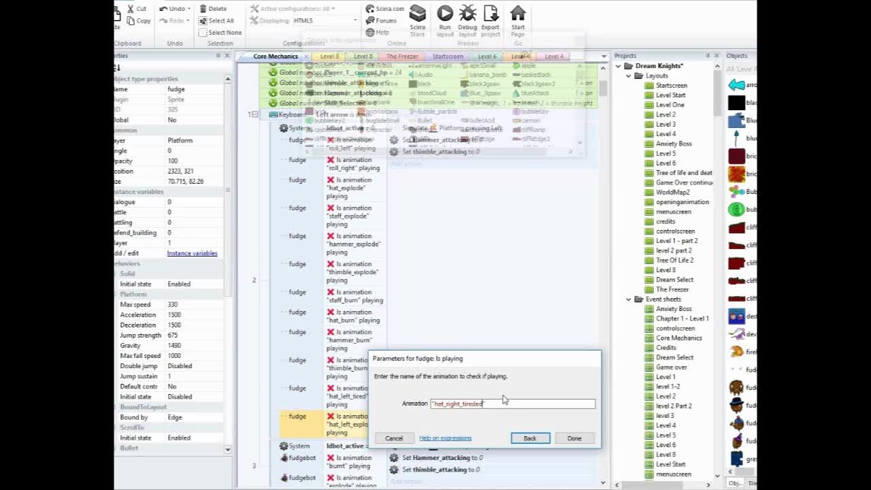
Task: Open the Start Page home icon
Action: 518,14
